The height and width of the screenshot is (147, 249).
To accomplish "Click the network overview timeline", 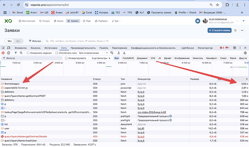I will tap(125, 68).
